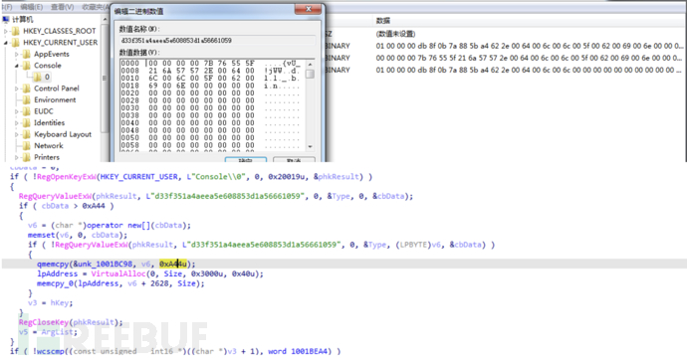Screen dimensions: 687x362
Task: Click the 数据 column header
Action: pos(383,21)
